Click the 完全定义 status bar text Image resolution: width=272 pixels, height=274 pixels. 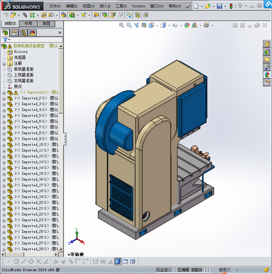pyautogui.click(x=164, y=270)
